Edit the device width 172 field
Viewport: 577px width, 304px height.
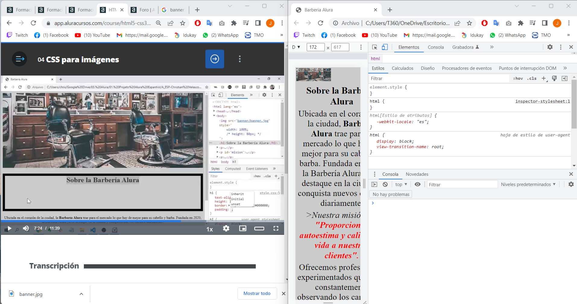[x=315, y=47]
